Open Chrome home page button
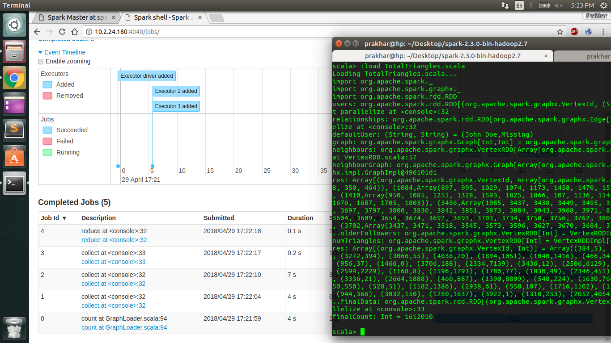This screenshot has width=611, height=343. coord(75,32)
